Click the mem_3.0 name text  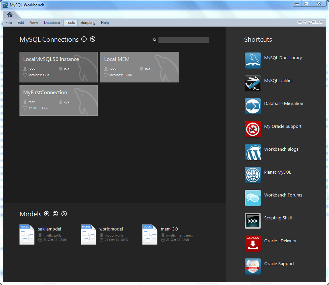(x=169, y=229)
